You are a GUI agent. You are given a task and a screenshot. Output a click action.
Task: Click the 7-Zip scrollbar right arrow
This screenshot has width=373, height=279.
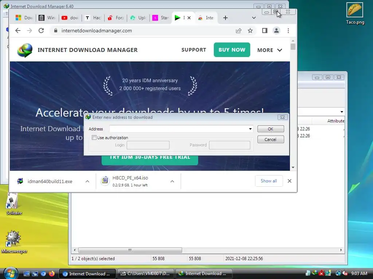coord(341,250)
